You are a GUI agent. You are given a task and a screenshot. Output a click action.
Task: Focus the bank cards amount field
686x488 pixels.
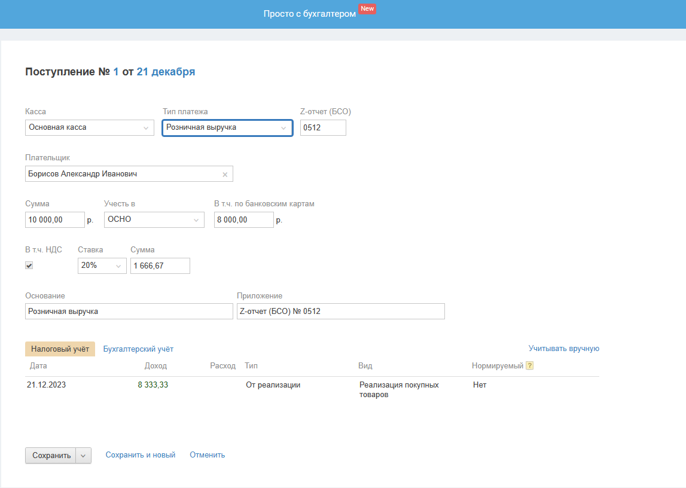(243, 219)
